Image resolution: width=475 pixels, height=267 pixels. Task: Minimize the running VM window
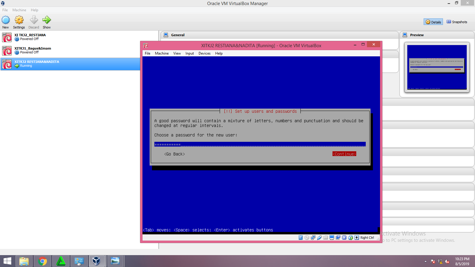coord(355,45)
